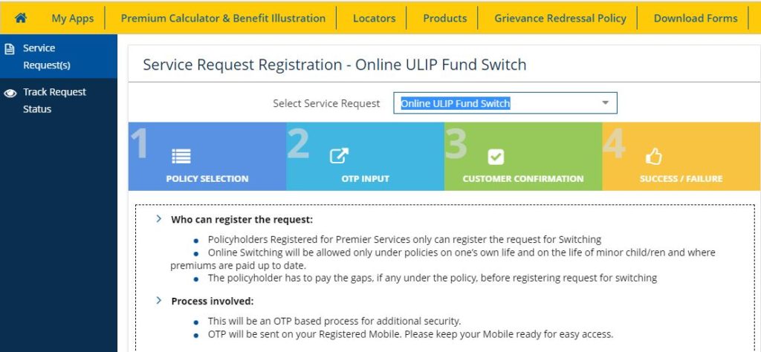Click the OTP Input external-link icon
The width and height of the screenshot is (761, 352).
(339, 156)
